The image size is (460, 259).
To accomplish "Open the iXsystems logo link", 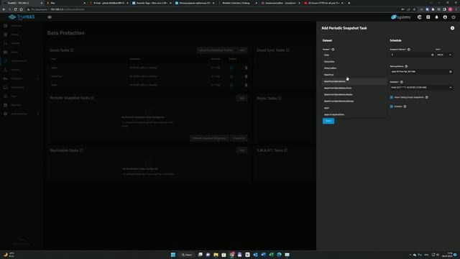I will (x=401, y=17).
